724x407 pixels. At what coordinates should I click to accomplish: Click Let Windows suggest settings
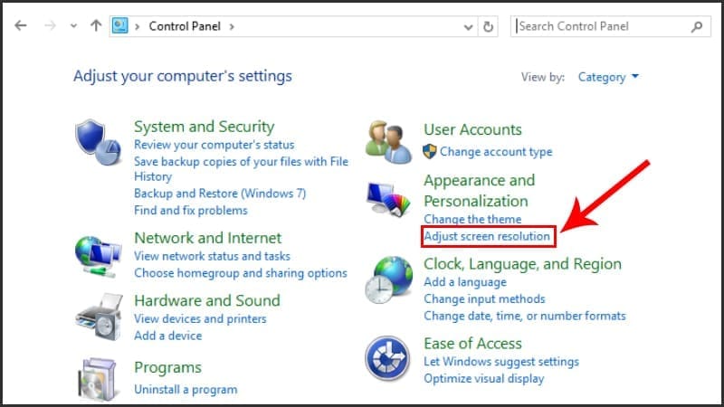point(501,362)
